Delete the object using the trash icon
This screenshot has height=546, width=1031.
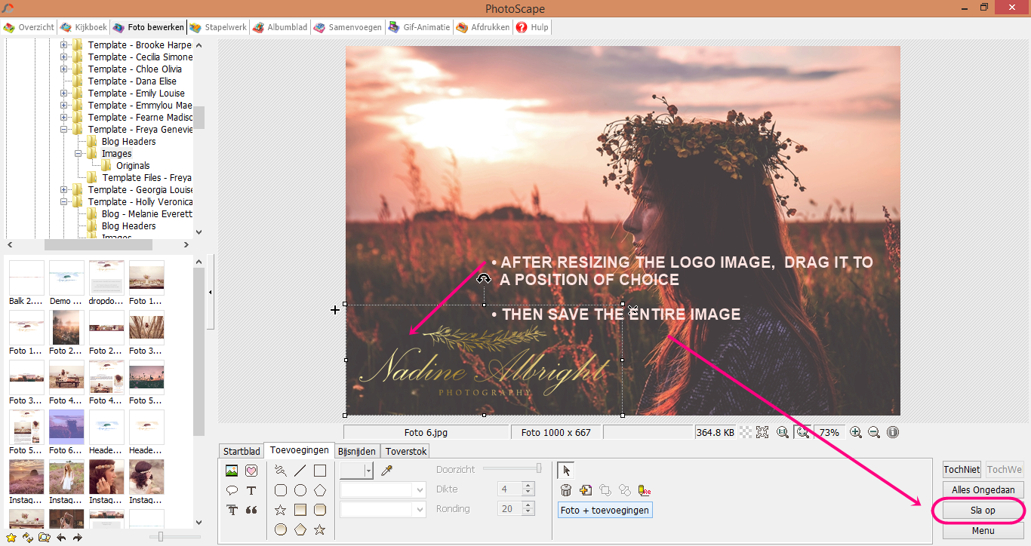point(566,490)
